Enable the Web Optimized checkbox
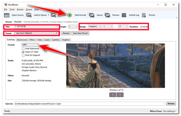This screenshot has height=116, width=181. [23, 49]
